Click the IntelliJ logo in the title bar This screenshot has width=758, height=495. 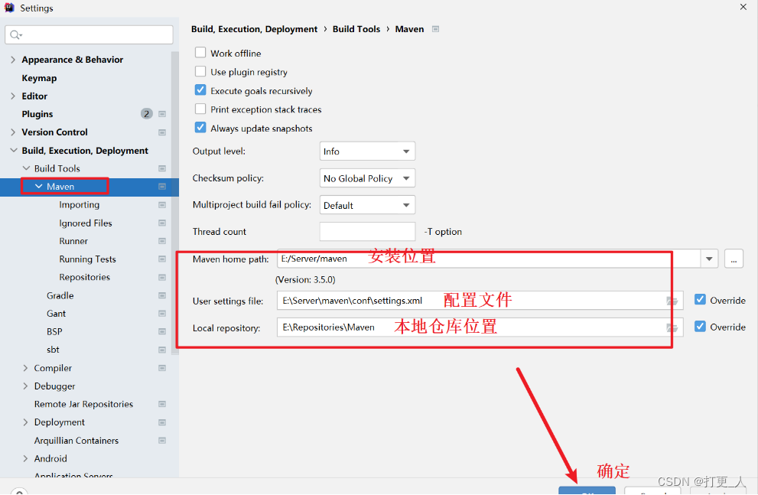[9, 8]
